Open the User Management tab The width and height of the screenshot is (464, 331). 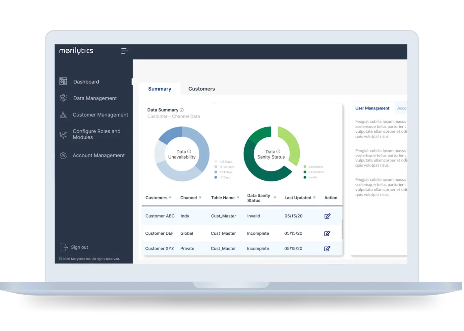point(372,108)
